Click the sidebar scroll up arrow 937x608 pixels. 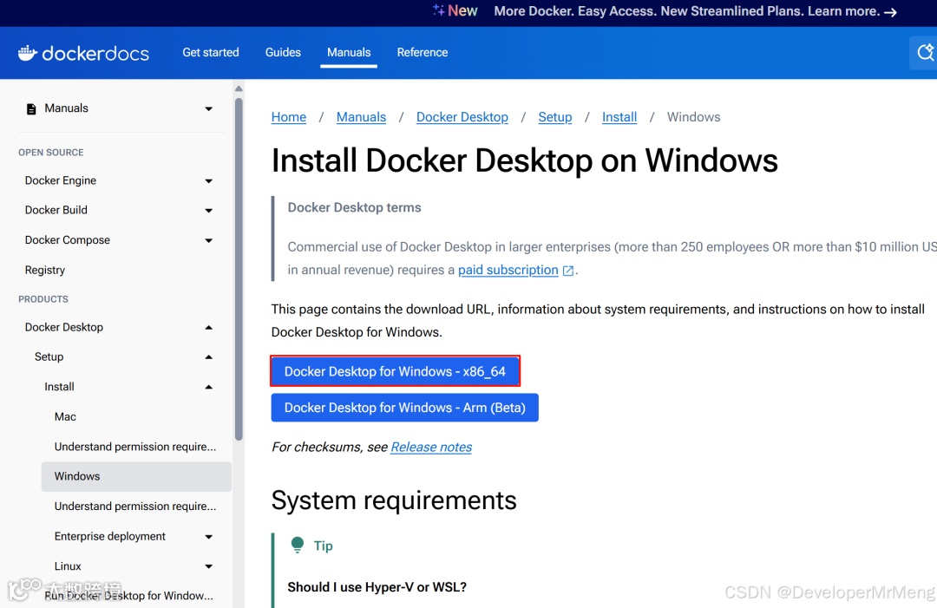(239, 88)
